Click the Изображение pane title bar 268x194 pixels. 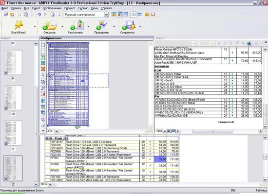96,38
